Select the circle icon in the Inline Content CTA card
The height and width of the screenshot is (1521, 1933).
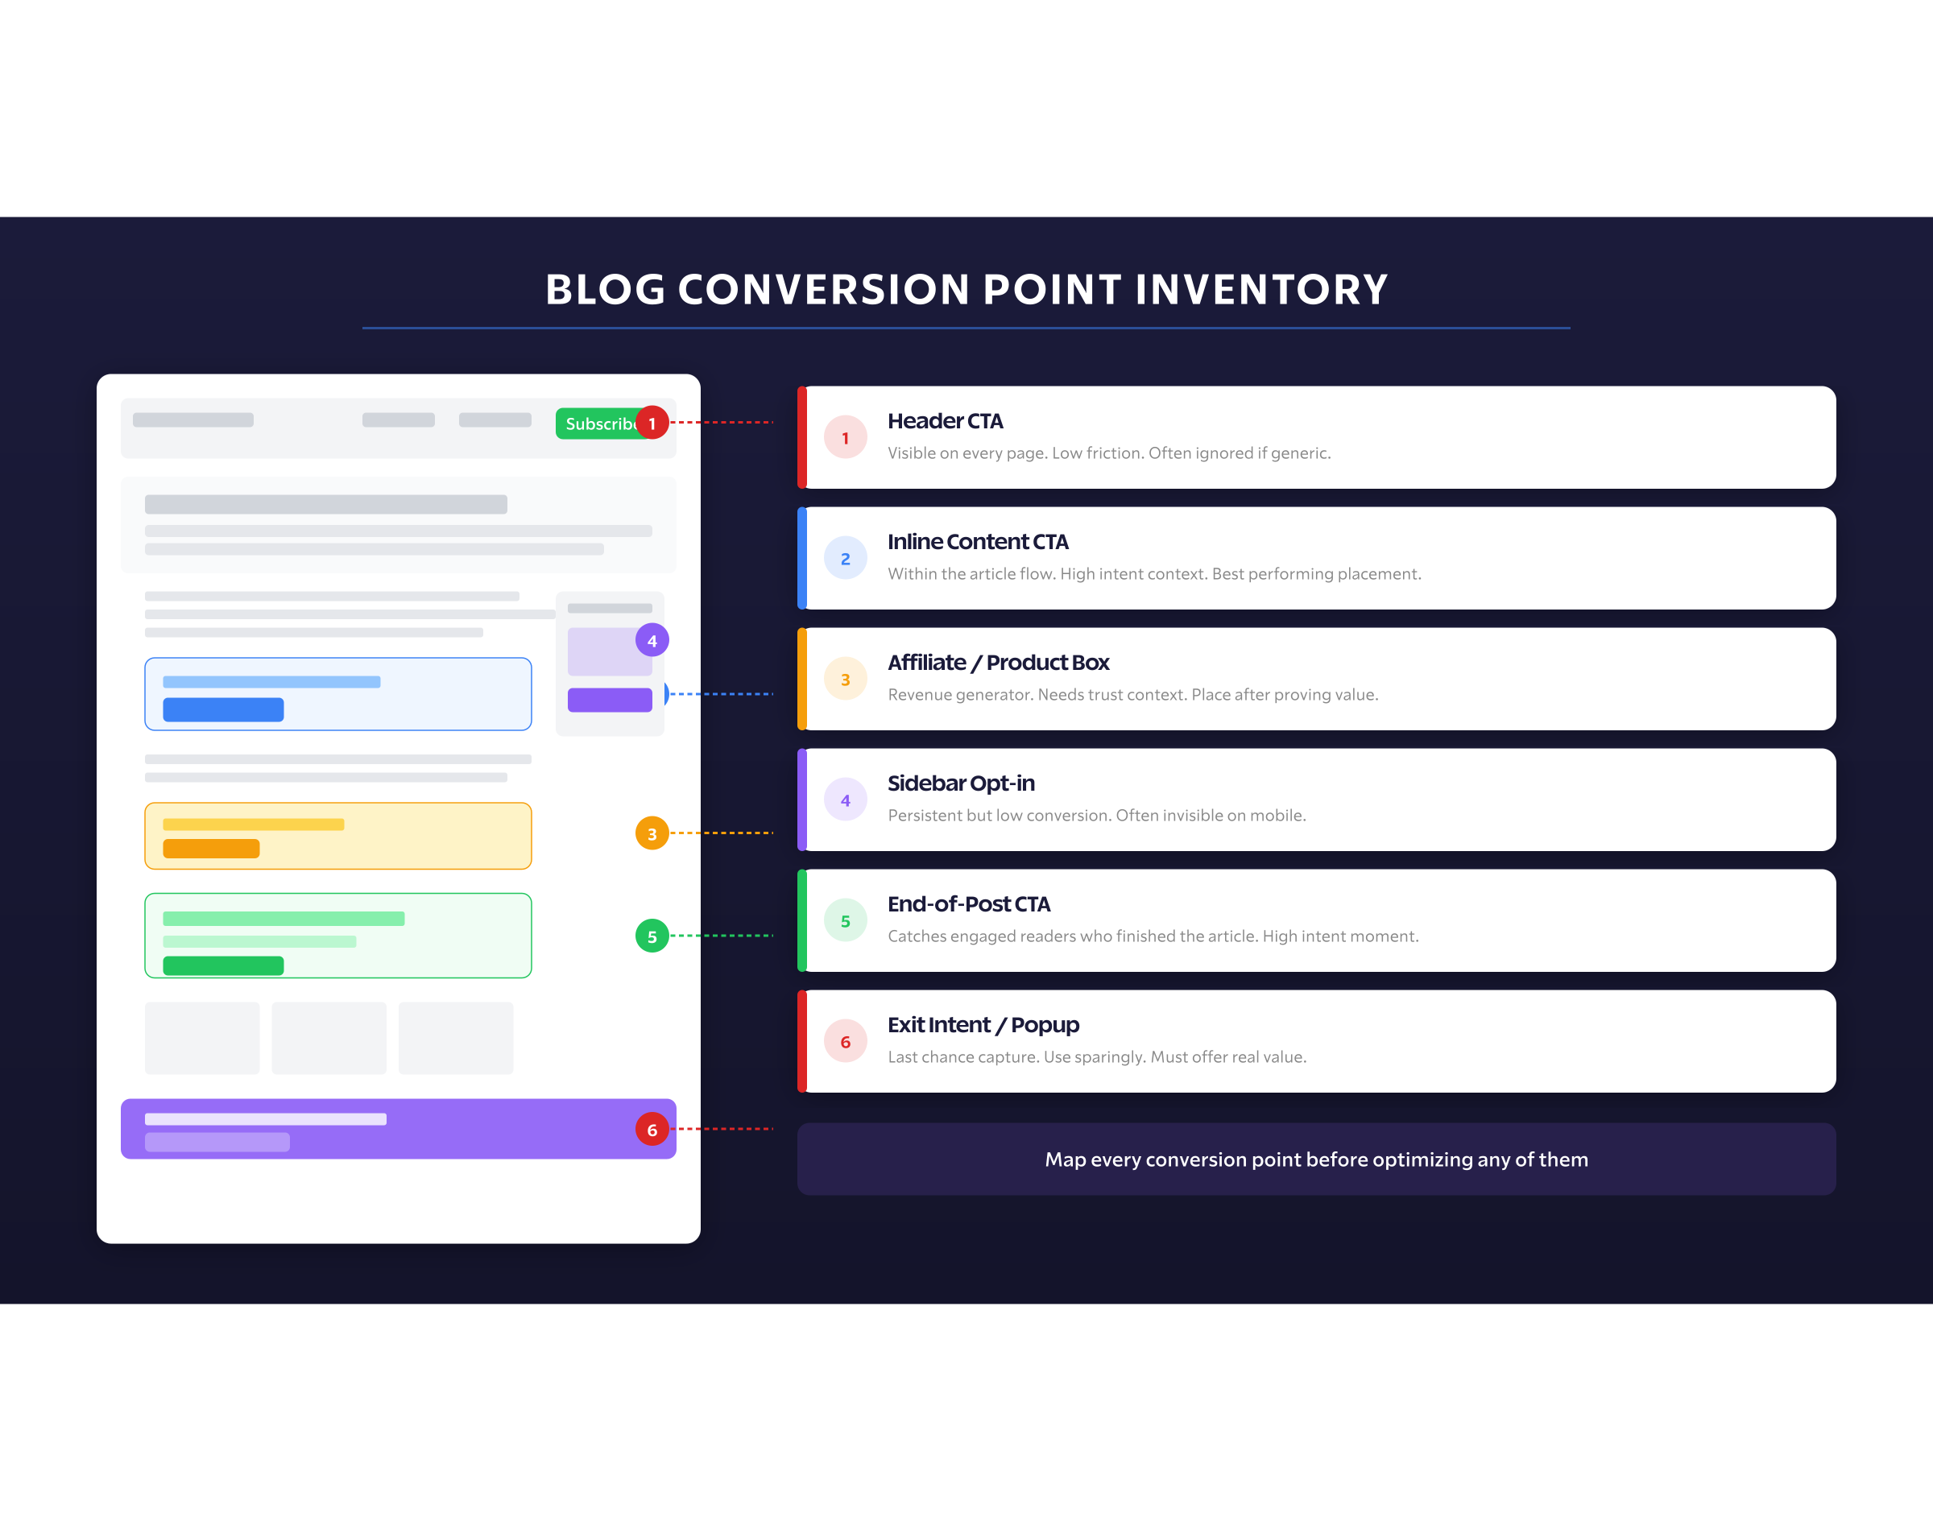point(846,557)
